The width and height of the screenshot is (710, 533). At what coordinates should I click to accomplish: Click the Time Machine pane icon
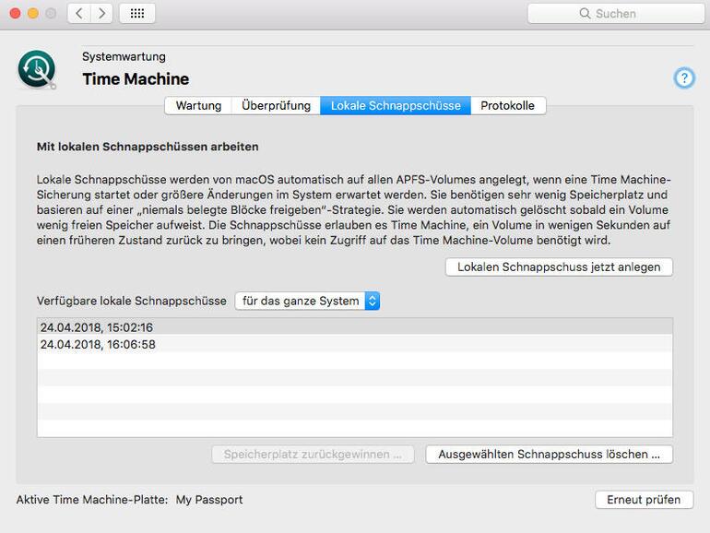[37, 69]
